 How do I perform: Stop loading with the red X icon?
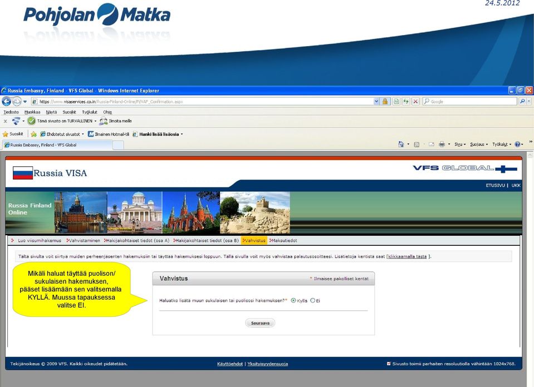(x=415, y=101)
